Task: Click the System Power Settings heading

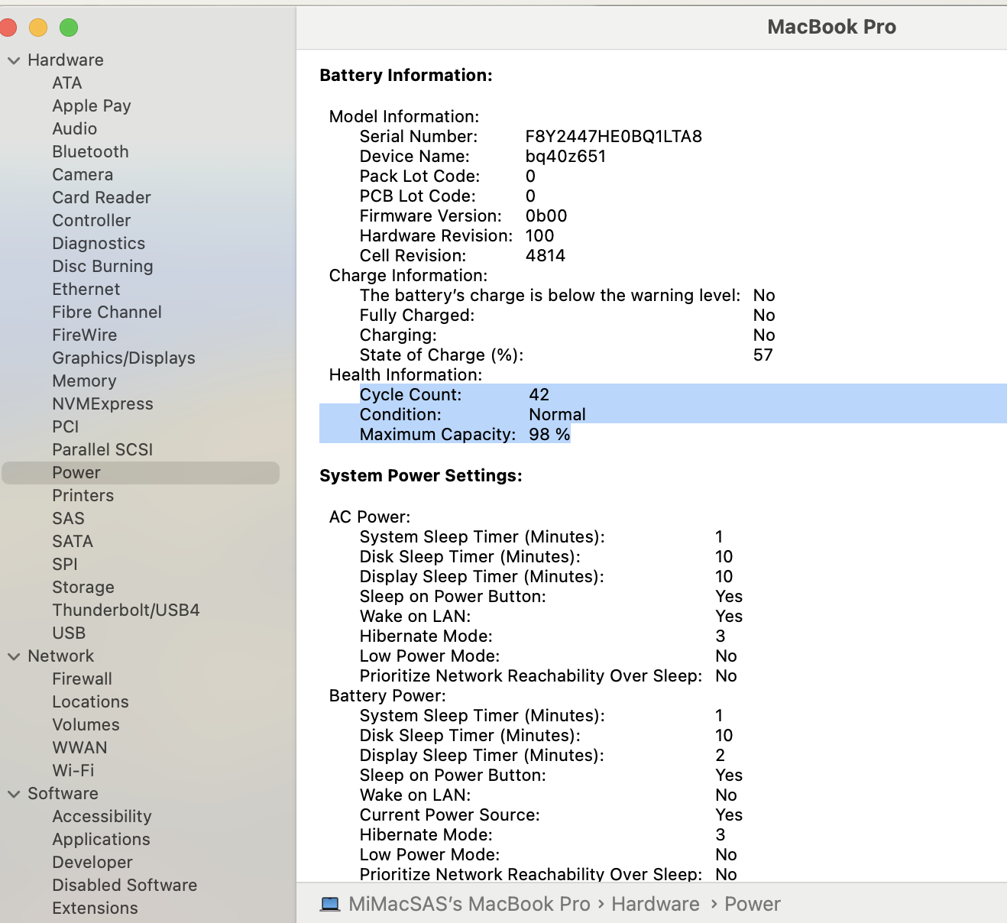Action: tap(421, 476)
